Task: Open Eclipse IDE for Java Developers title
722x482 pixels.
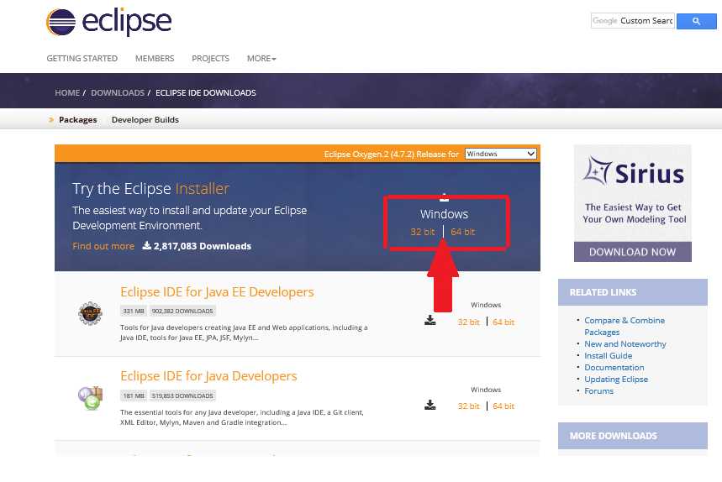Action: (208, 376)
